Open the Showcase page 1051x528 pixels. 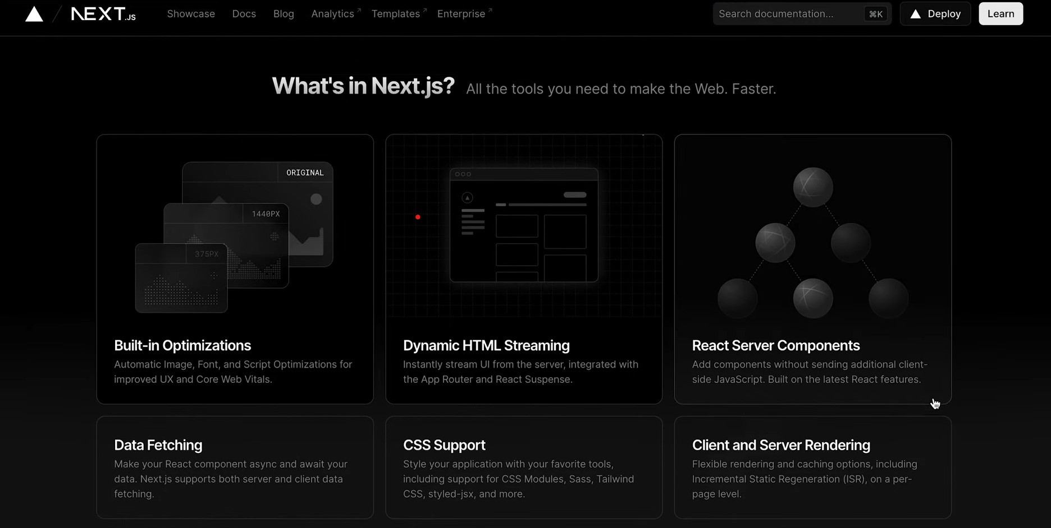[x=191, y=14]
